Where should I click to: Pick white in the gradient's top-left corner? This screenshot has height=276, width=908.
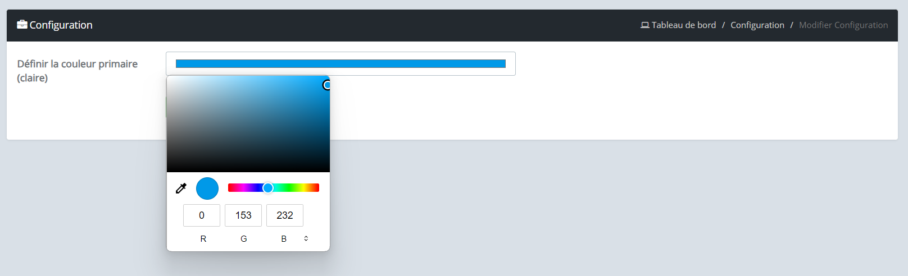click(169, 77)
